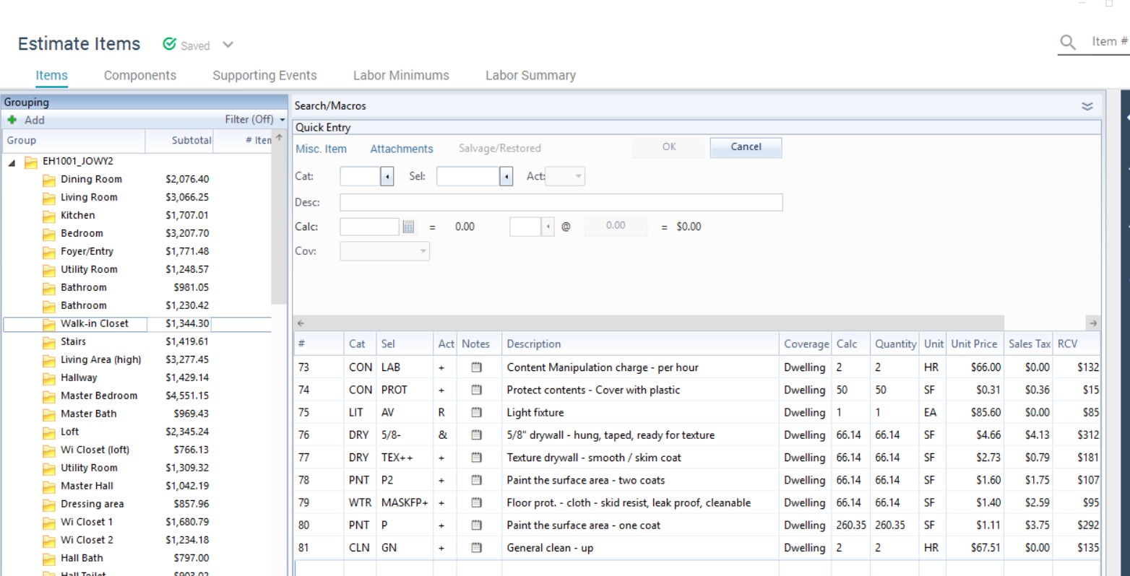Click grouping panel vertical scrollbar
The height and width of the screenshot is (576, 1130).
pyautogui.click(x=280, y=224)
